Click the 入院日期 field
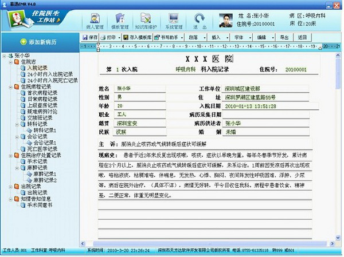Screen dimensions: 344x257 click(x=270, y=106)
